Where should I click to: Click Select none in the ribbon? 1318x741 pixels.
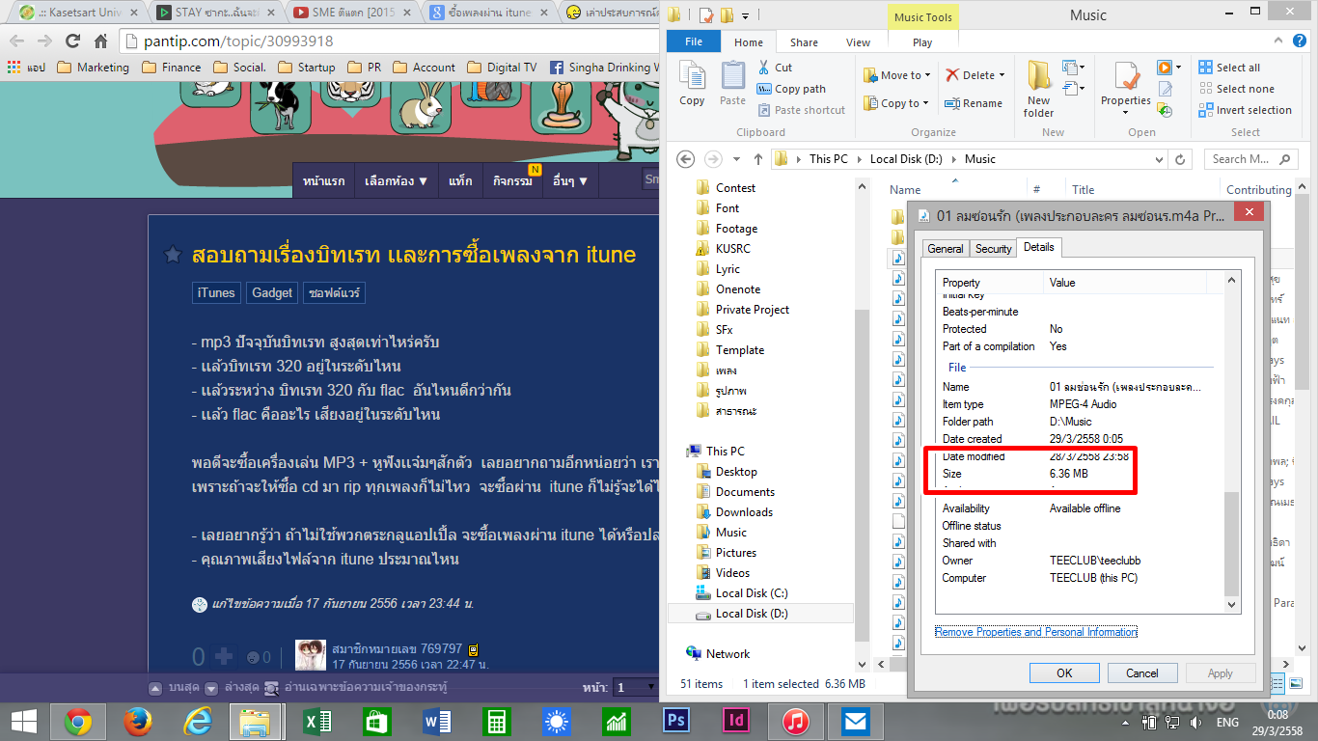click(x=1236, y=89)
